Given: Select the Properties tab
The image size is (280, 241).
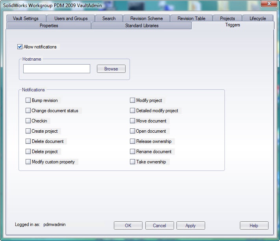Looking at the screenshot, I should coord(49,26).
